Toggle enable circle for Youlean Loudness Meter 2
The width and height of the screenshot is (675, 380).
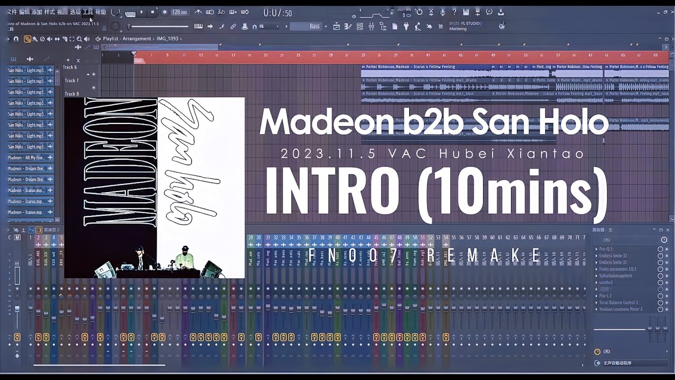coord(660,309)
